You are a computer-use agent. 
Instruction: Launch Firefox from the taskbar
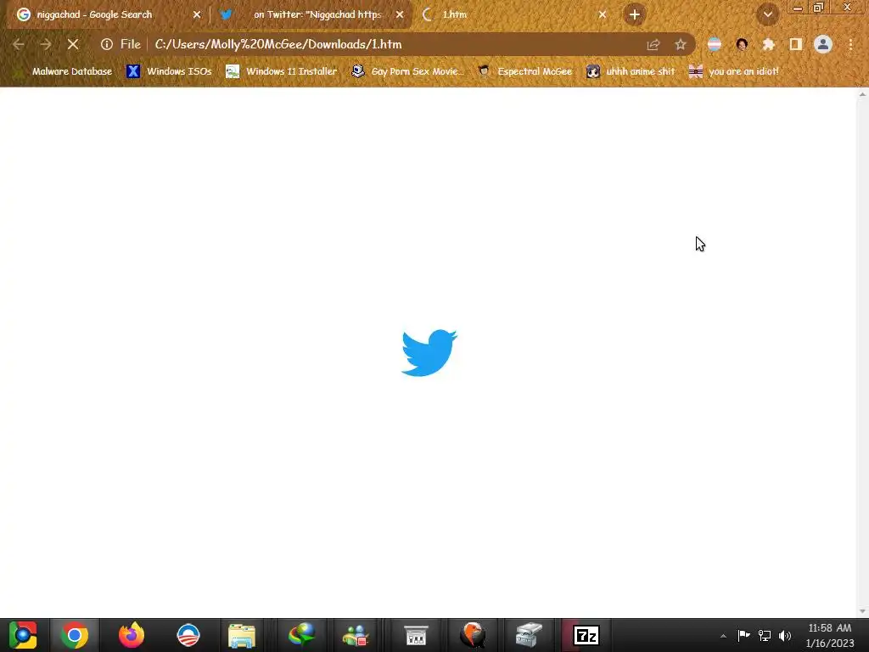[x=132, y=635]
